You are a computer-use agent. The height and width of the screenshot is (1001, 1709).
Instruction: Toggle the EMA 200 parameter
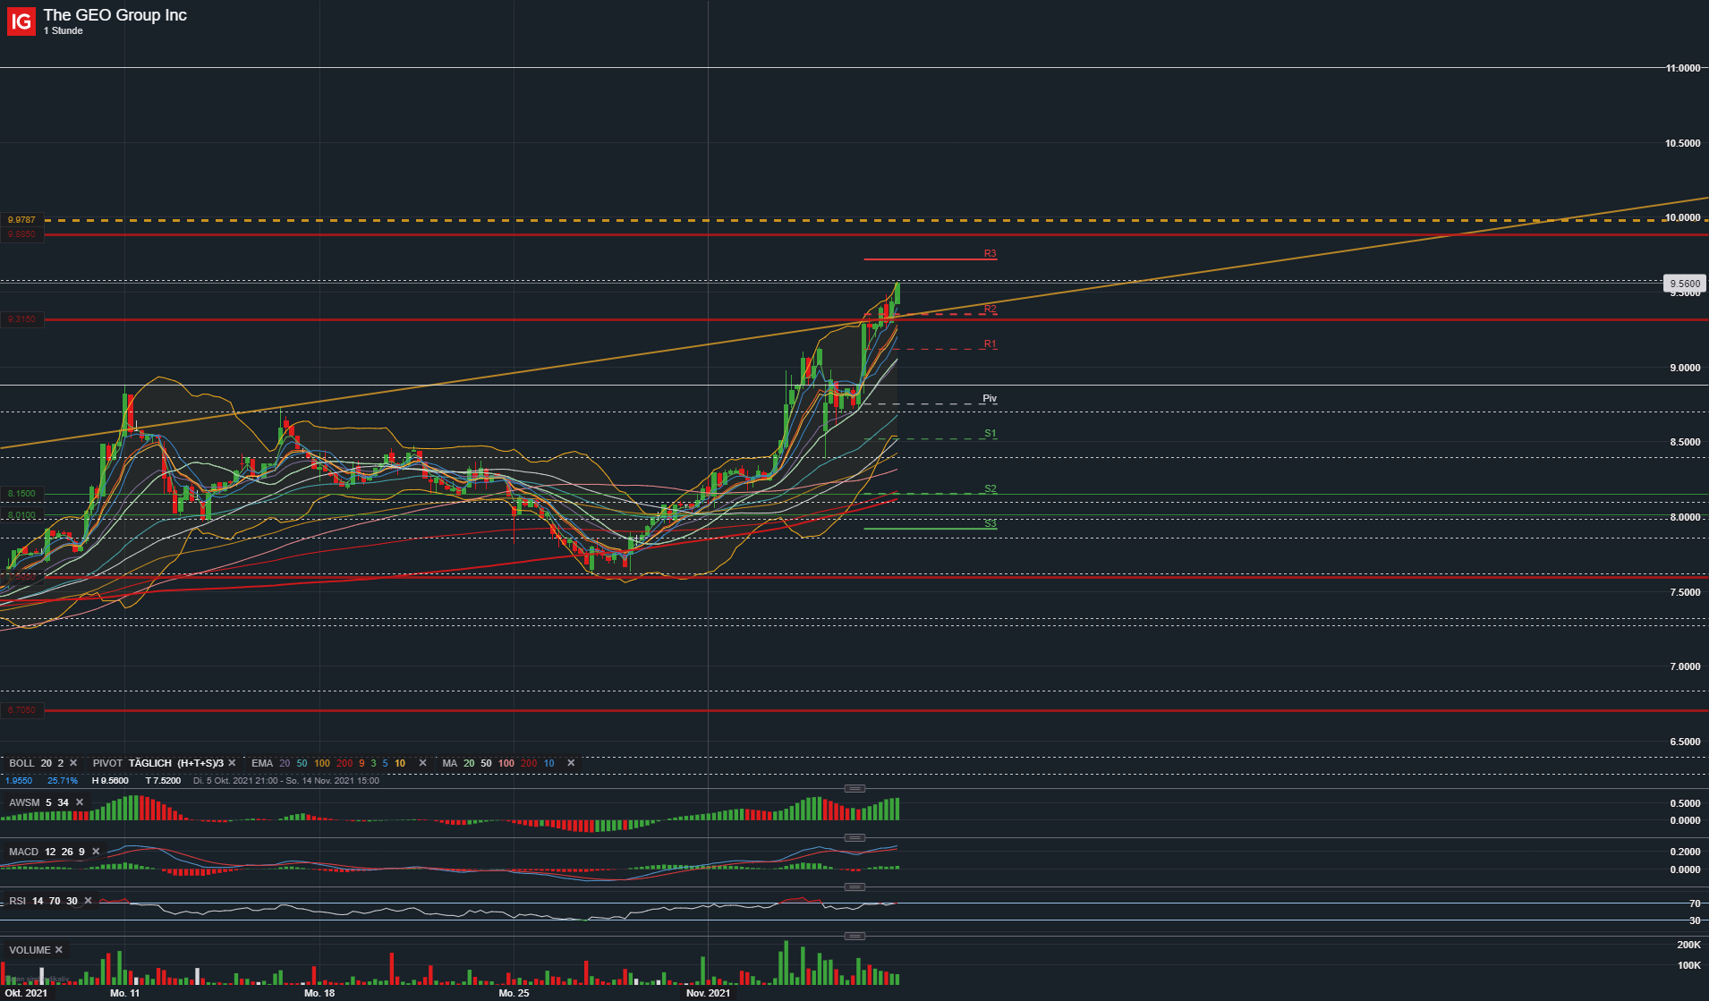pos(344,763)
